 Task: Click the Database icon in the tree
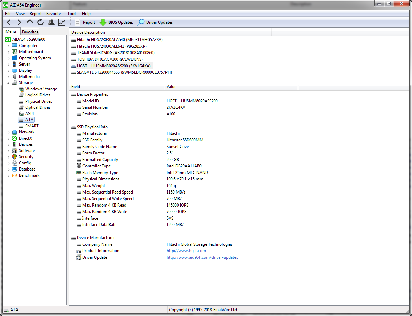[14, 169]
